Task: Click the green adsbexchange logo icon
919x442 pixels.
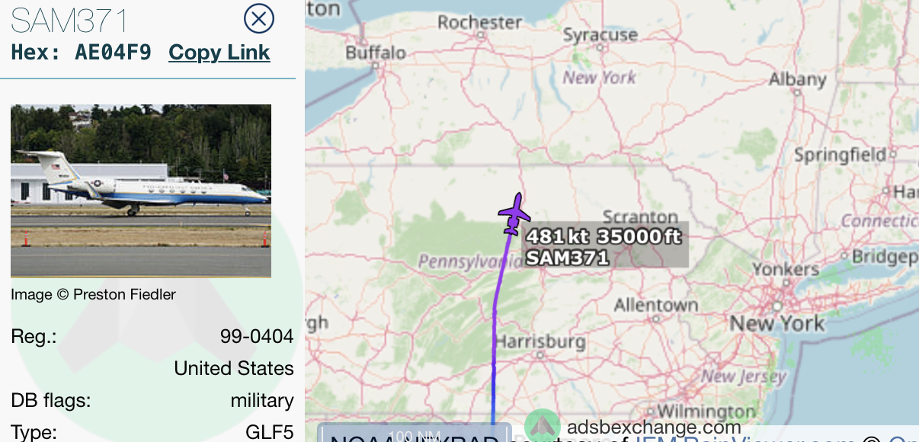Action: click(543, 426)
